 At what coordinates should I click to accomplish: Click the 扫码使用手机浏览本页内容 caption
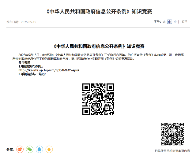[x=172, y=151]
